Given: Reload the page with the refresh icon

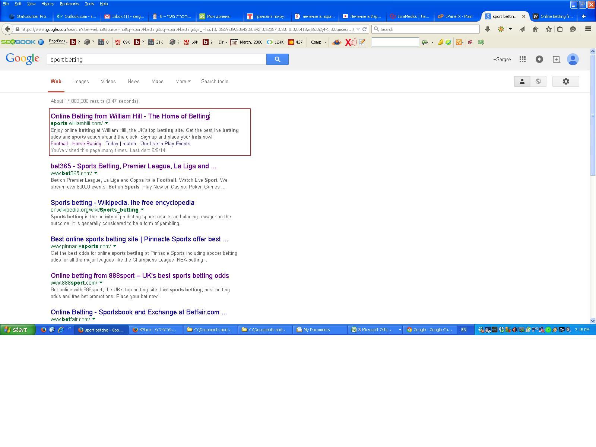Looking at the screenshot, I should pos(365,29).
